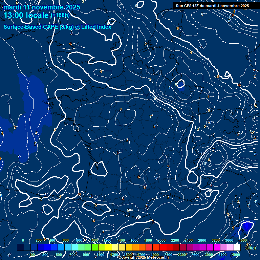
Task: Select the pure yellow legend swatch
Action: coord(108,247)
